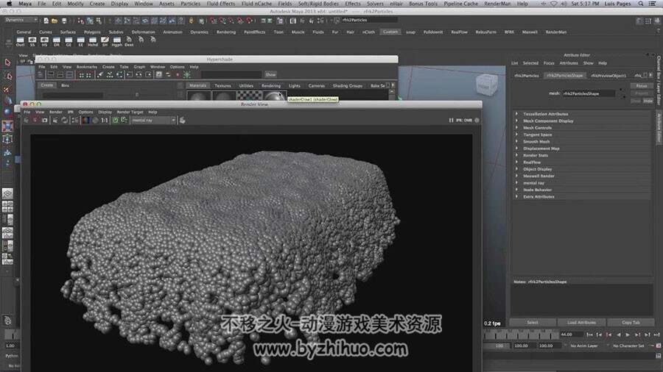
Task: Click the render settings icon after renderer dropdown
Action: 182,121
